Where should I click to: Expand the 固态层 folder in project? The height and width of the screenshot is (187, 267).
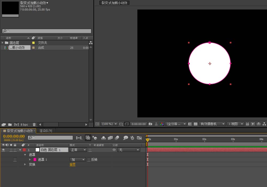click(x=3, y=43)
